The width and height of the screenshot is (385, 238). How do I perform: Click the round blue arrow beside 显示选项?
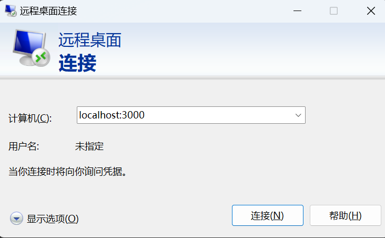16,219
